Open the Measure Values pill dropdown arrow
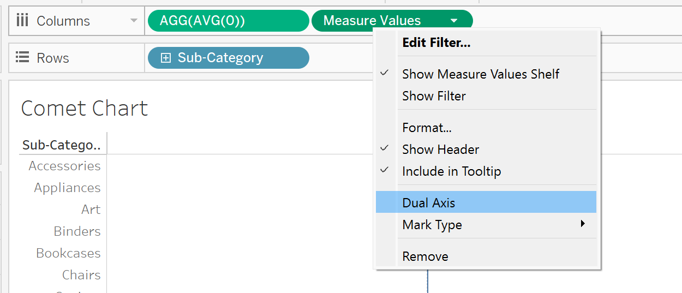The height and width of the screenshot is (293, 682). [454, 21]
